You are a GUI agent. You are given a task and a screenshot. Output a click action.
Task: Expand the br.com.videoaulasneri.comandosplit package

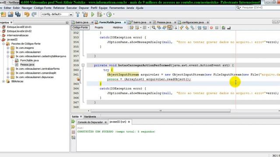tap(8, 73)
